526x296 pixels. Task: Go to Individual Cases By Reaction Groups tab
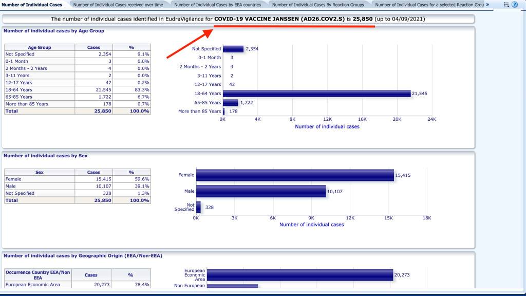(318, 5)
